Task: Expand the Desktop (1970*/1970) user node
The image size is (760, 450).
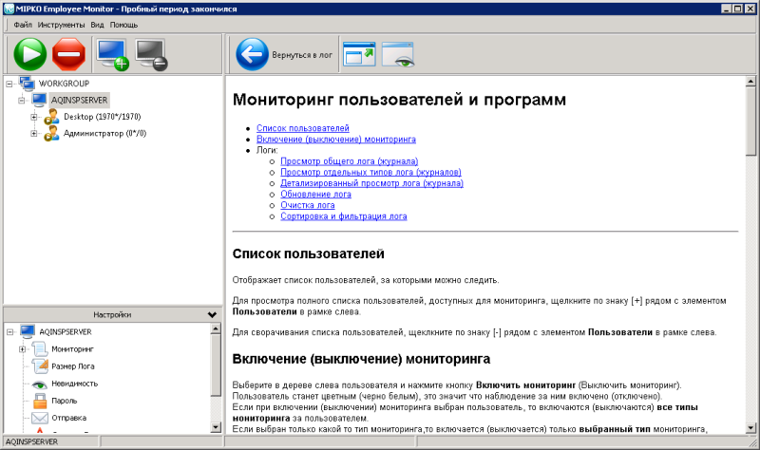Action: (x=33, y=117)
